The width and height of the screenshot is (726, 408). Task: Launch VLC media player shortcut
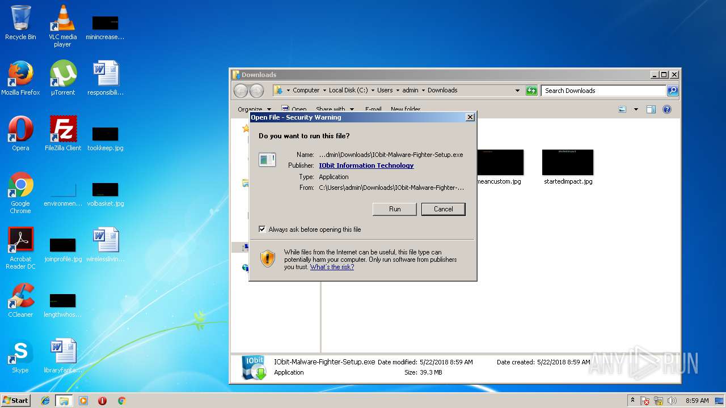click(62, 26)
